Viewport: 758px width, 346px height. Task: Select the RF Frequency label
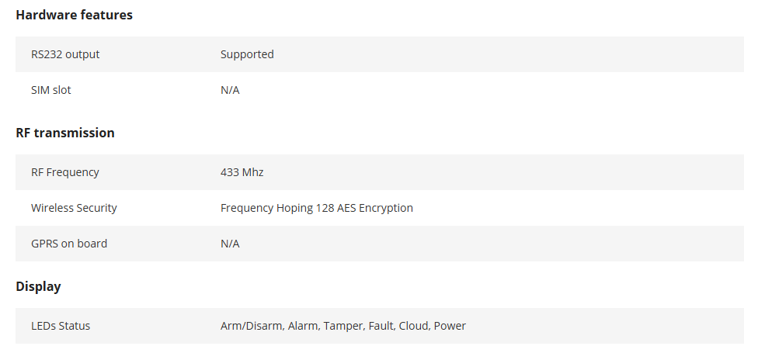tap(64, 172)
